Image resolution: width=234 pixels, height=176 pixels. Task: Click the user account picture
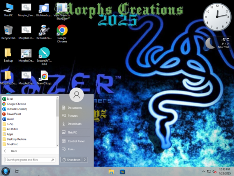tap(76, 95)
